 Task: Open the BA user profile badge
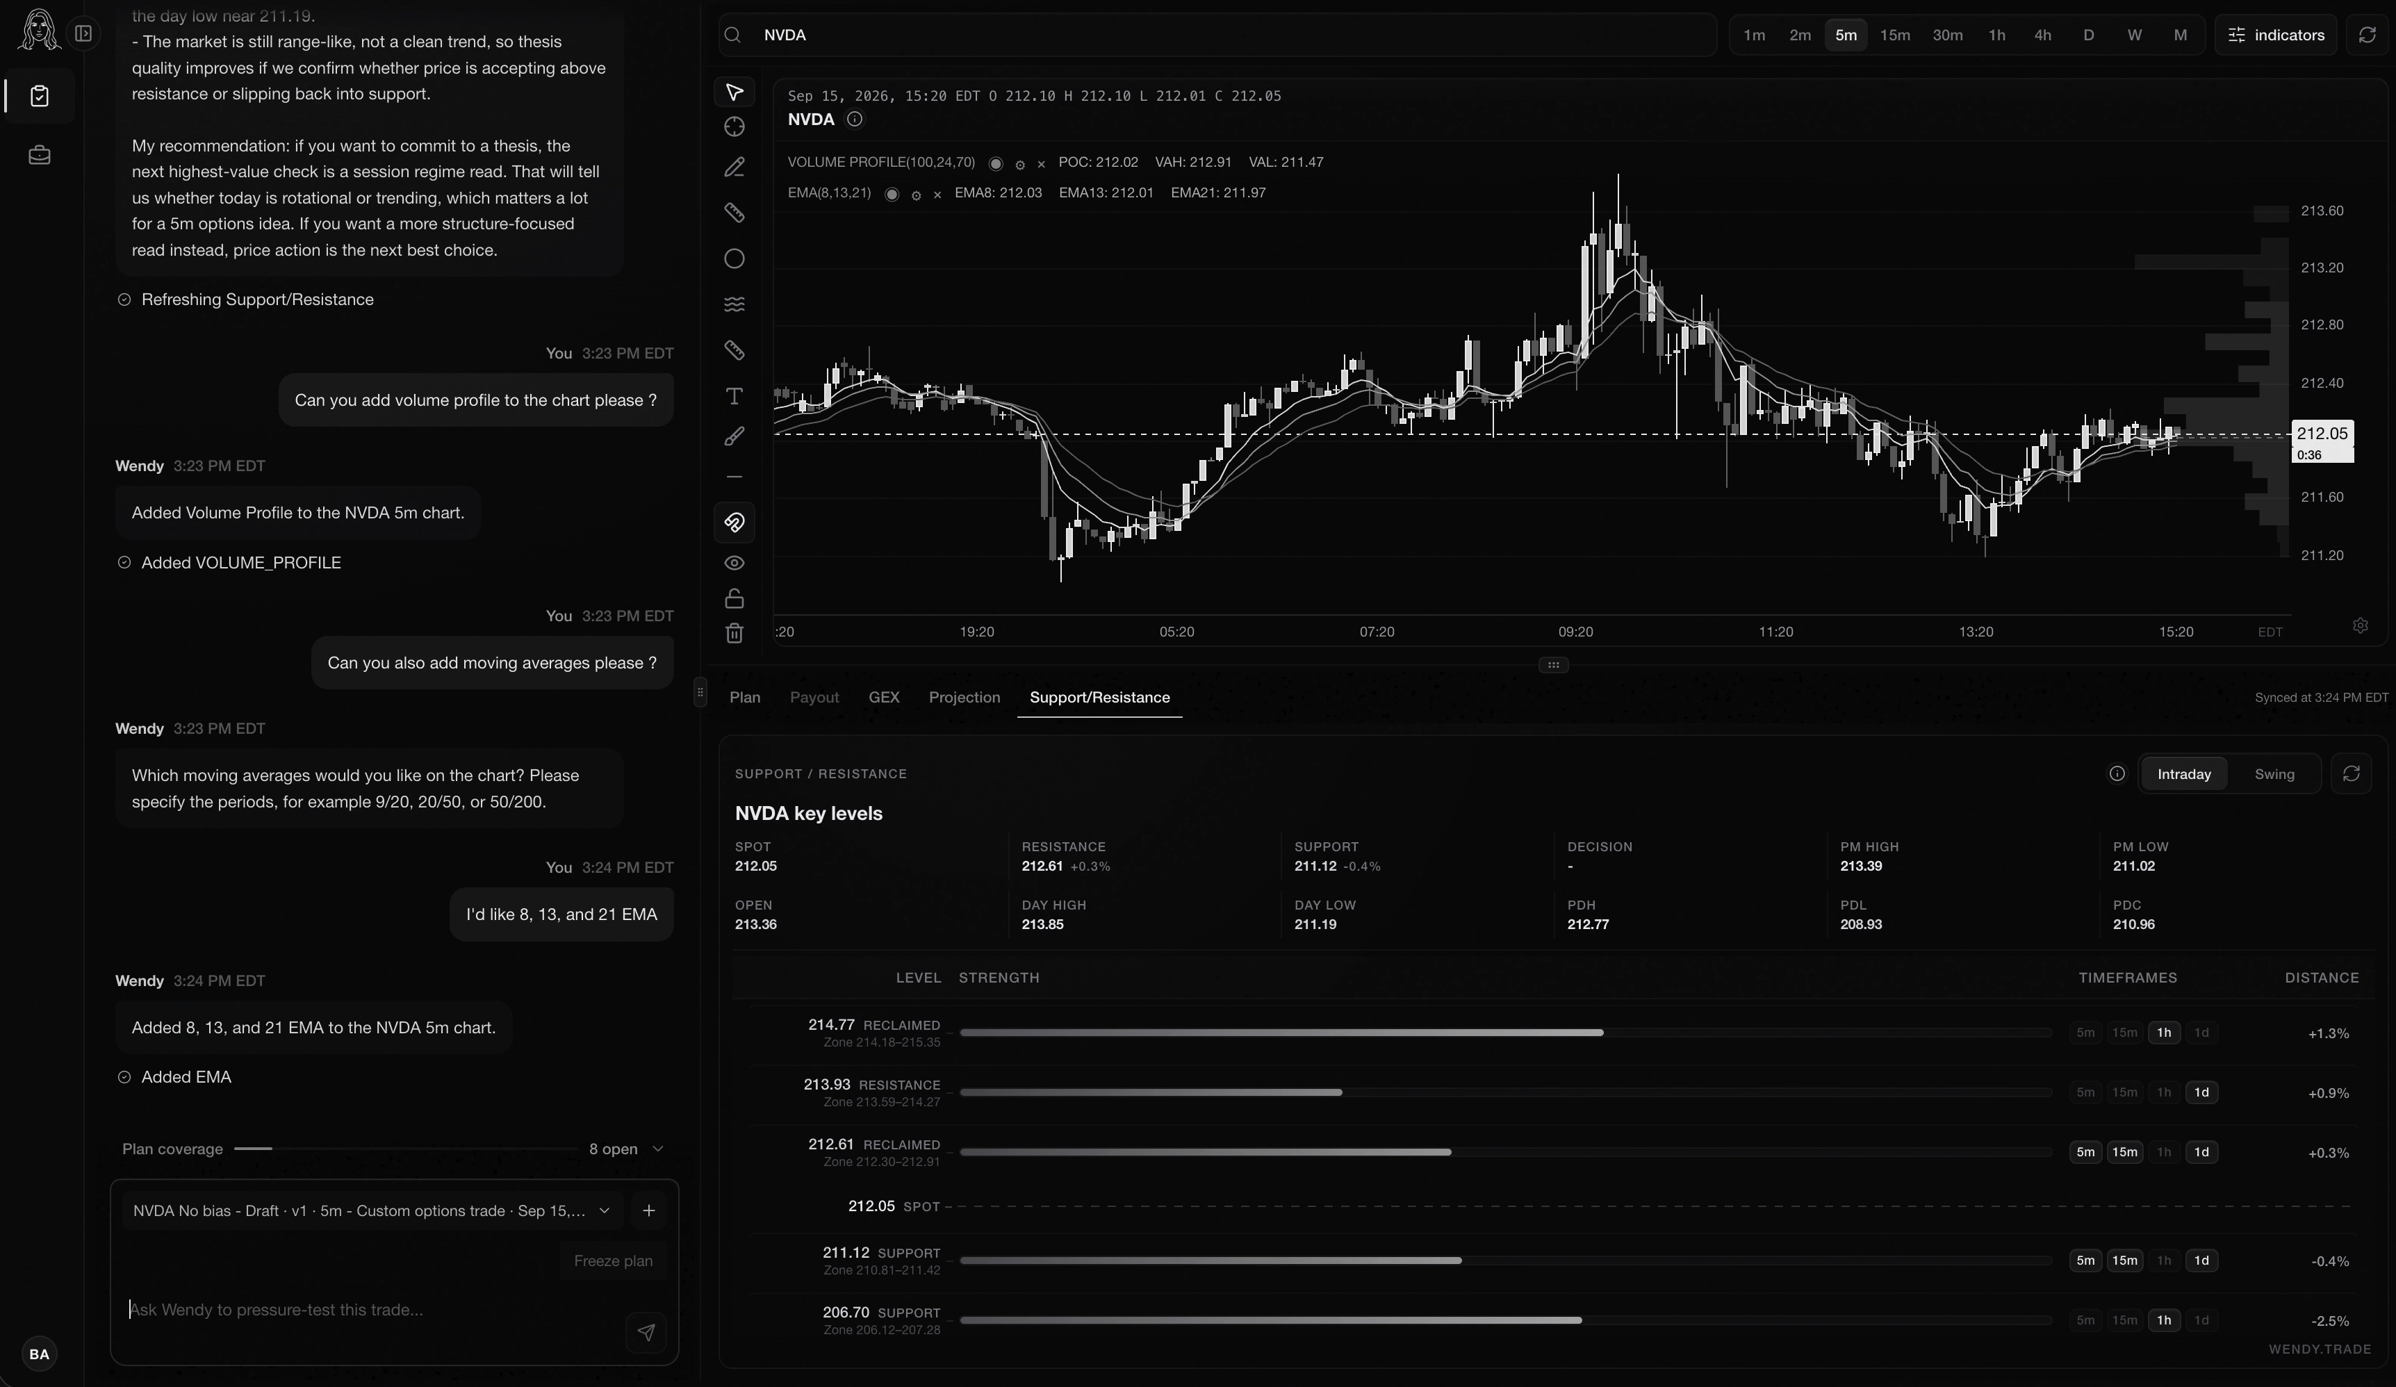(39, 1354)
